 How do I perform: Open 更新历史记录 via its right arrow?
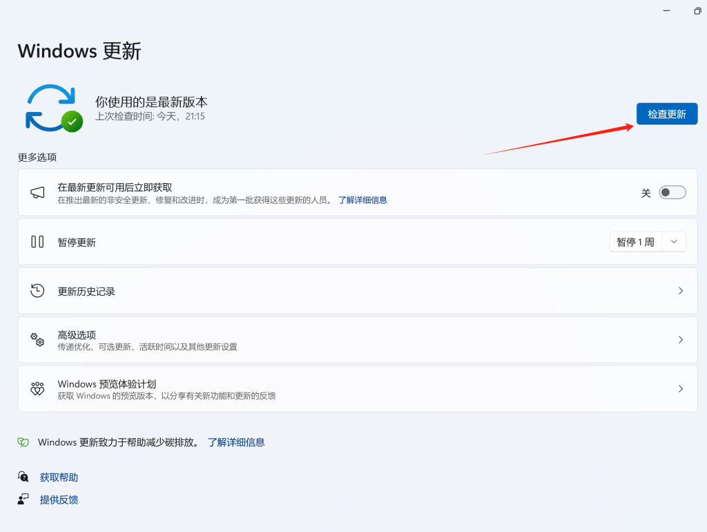[x=680, y=290]
